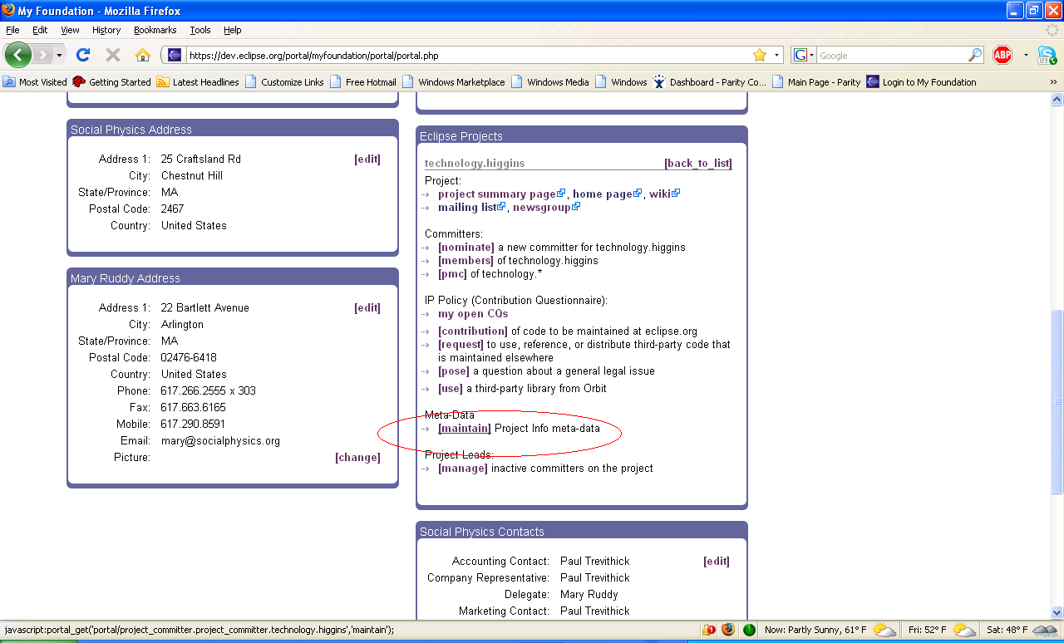Screen dimensions: 1064x643
Task: Click the green circle status bar icon
Action: 749,630
